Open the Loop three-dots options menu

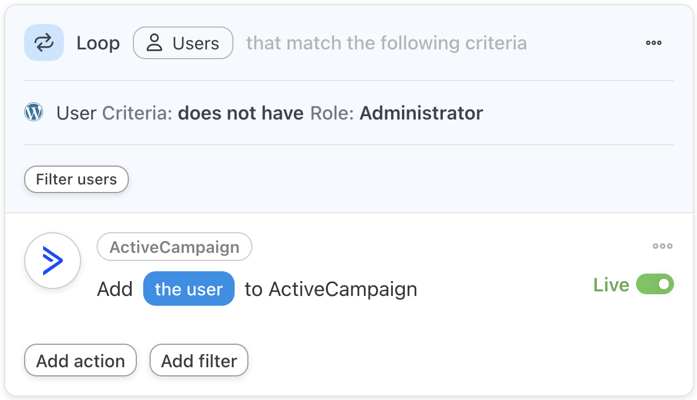653,43
